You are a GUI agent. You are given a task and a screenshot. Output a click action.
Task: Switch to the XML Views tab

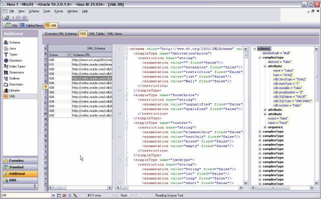tap(115, 33)
